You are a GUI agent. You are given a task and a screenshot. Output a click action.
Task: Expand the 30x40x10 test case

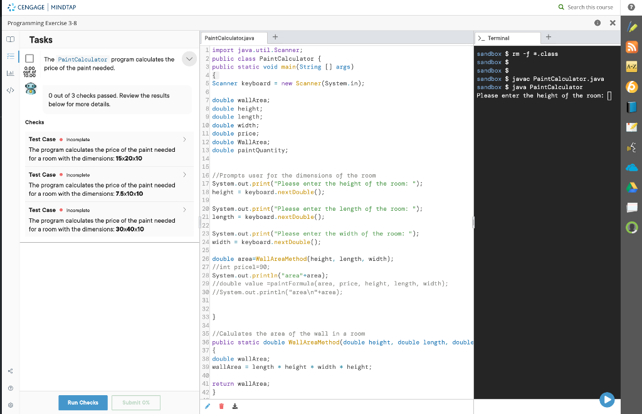(184, 210)
